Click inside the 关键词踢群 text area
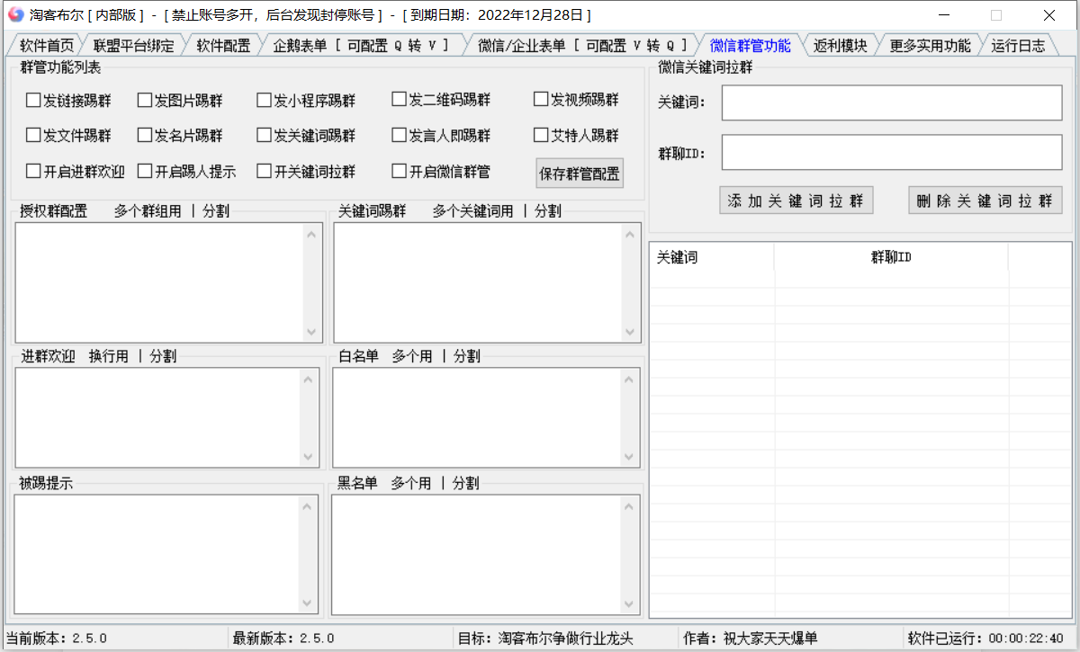 [477, 282]
